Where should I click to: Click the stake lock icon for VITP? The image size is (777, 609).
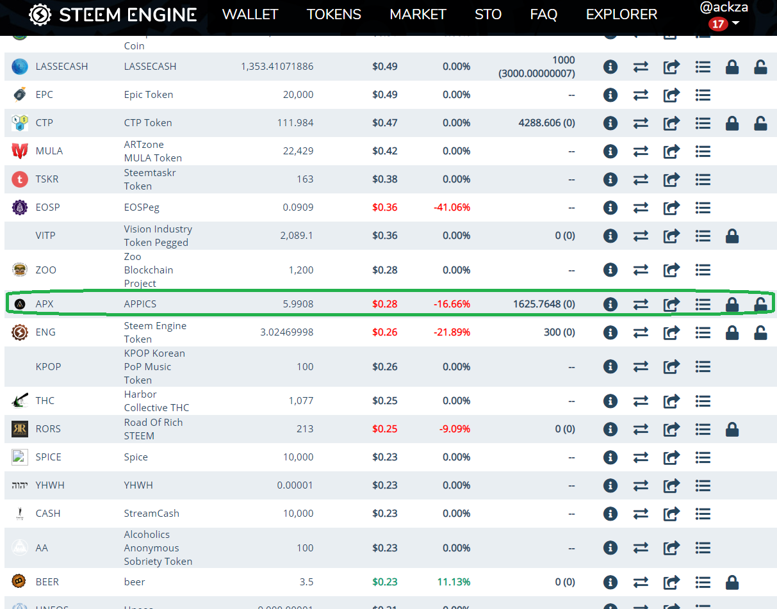(x=732, y=236)
